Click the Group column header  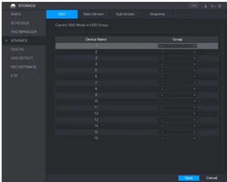point(177,39)
